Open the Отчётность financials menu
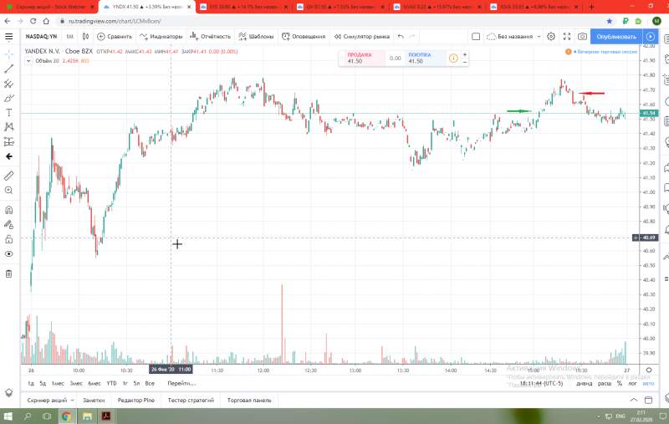669x424 pixels. click(x=211, y=37)
